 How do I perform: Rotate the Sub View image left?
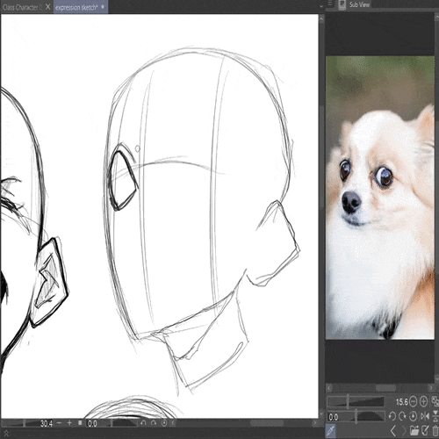392,416
